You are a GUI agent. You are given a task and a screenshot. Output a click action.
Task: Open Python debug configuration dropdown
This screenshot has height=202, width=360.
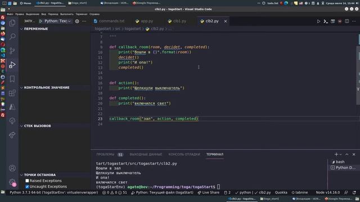coord(58,21)
